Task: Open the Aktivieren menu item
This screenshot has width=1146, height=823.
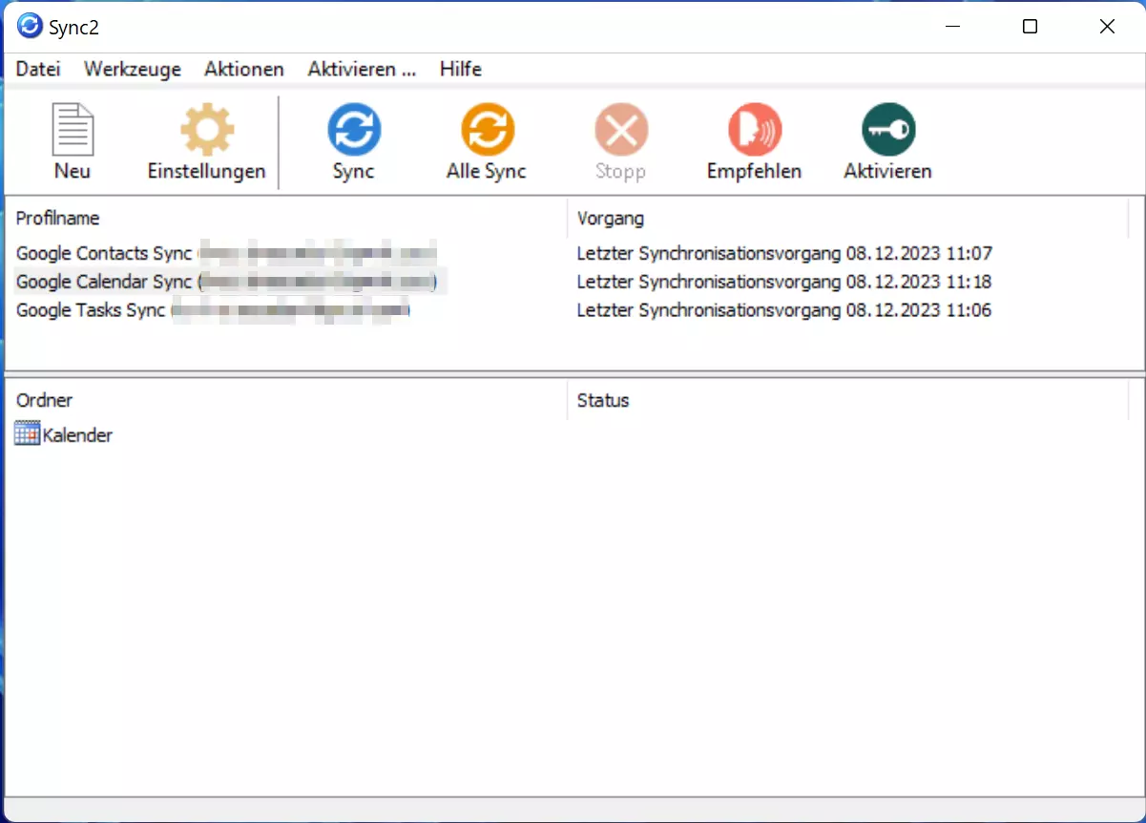Action: click(x=361, y=69)
